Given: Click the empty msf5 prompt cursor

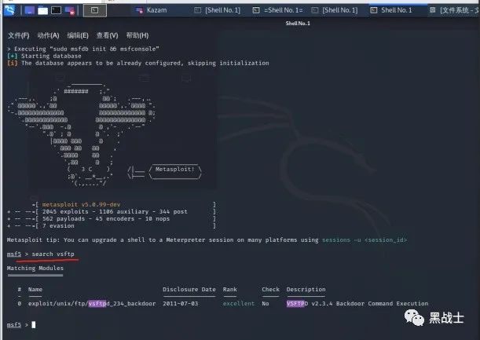Looking at the screenshot, I should pyautogui.click(x=33, y=325).
